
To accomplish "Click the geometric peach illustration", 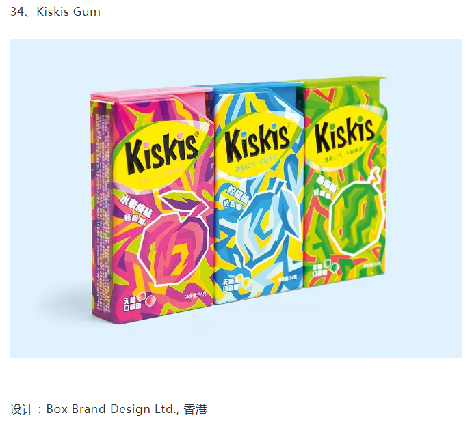I will pos(174,238).
